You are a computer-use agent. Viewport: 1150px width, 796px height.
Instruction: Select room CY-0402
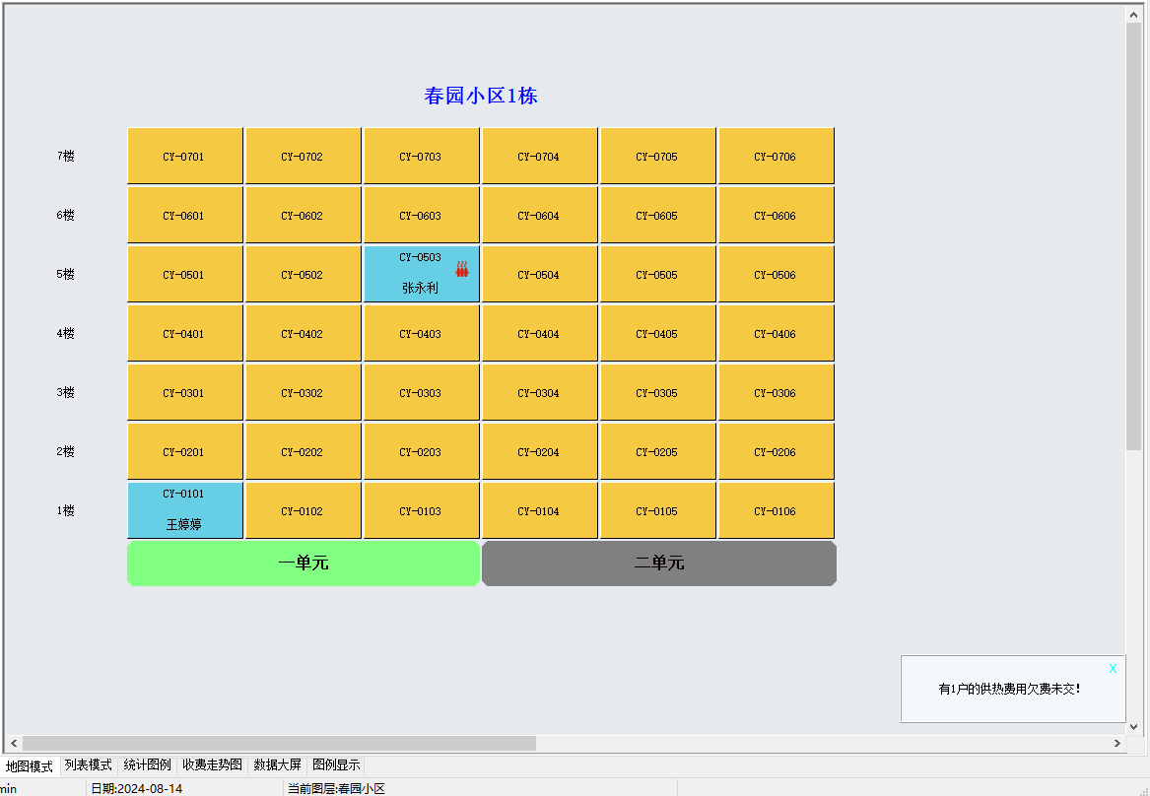point(303,333)
